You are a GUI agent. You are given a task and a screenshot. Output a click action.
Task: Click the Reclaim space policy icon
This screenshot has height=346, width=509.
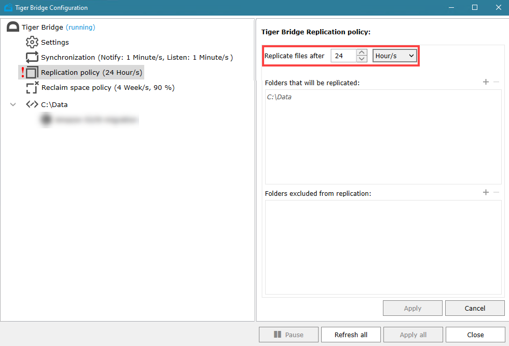32,88
